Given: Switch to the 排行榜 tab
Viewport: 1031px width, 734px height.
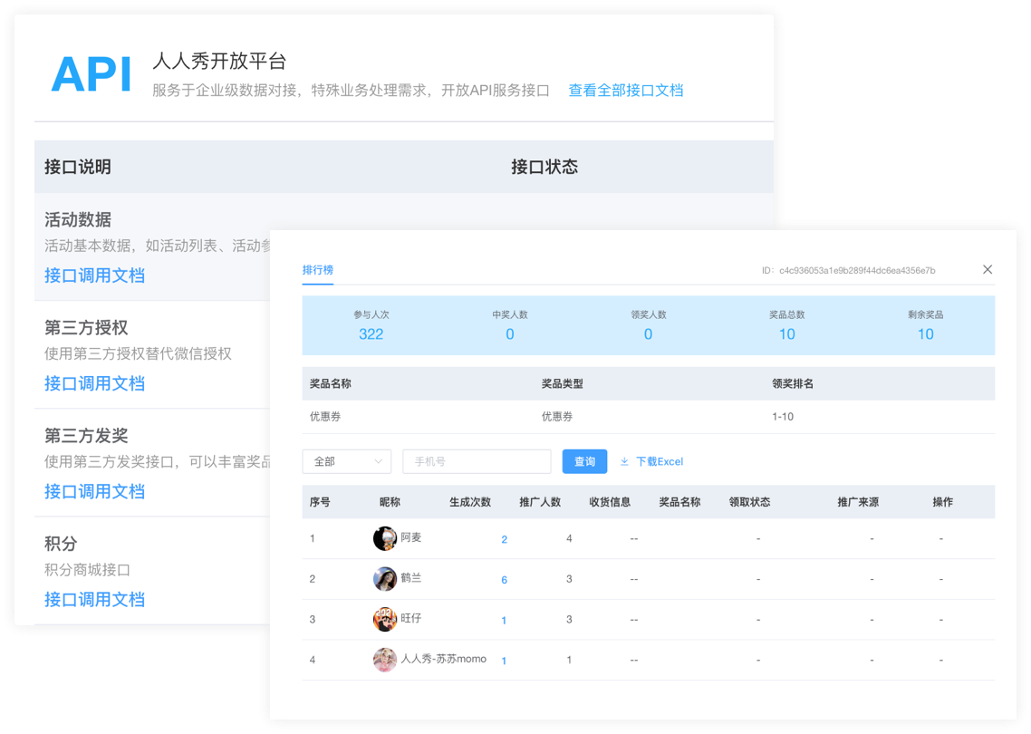Looking at the screenshot, I should click(318, 270).
